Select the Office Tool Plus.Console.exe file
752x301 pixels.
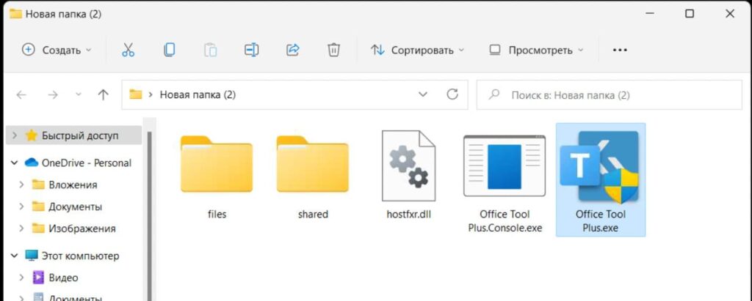point(505,178)
